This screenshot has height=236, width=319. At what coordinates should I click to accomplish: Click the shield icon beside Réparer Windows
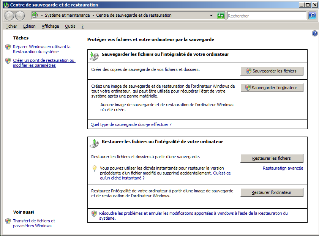click(8, 47)
